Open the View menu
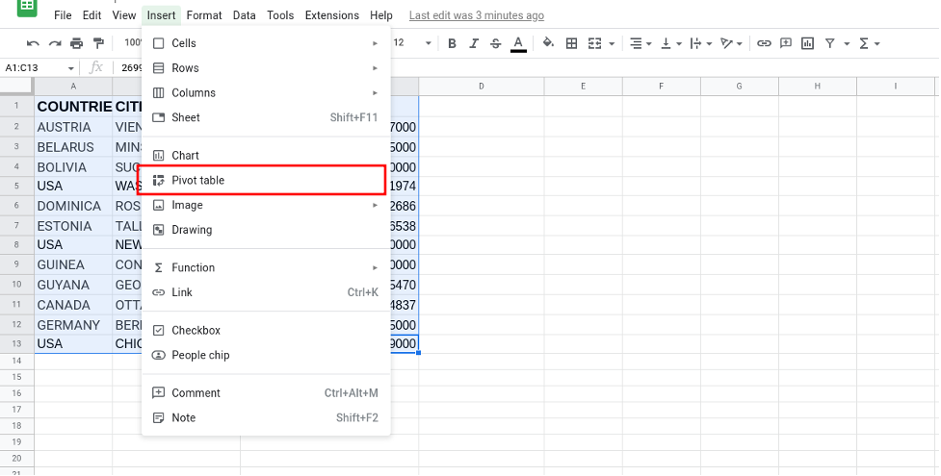Viewport: 941px width, 476px height. tap(124, 15)
